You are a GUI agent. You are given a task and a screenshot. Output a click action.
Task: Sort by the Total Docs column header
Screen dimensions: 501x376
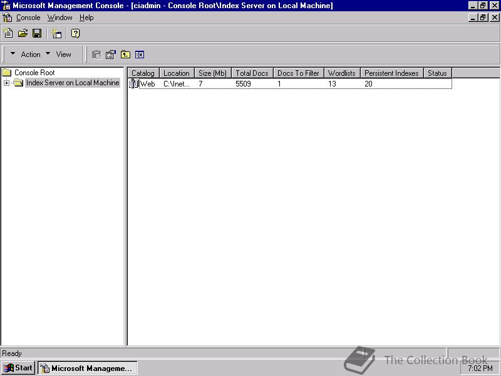tap(252, 73)
